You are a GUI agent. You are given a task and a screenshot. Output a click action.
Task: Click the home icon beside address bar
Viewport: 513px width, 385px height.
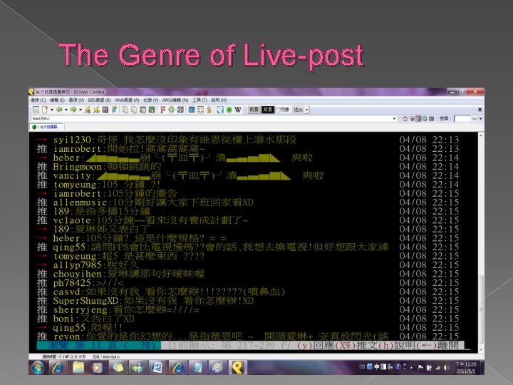(x=405, y=118)
